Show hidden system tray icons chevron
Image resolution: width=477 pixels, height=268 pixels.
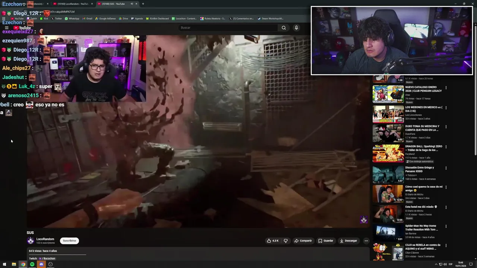point(436,264)
